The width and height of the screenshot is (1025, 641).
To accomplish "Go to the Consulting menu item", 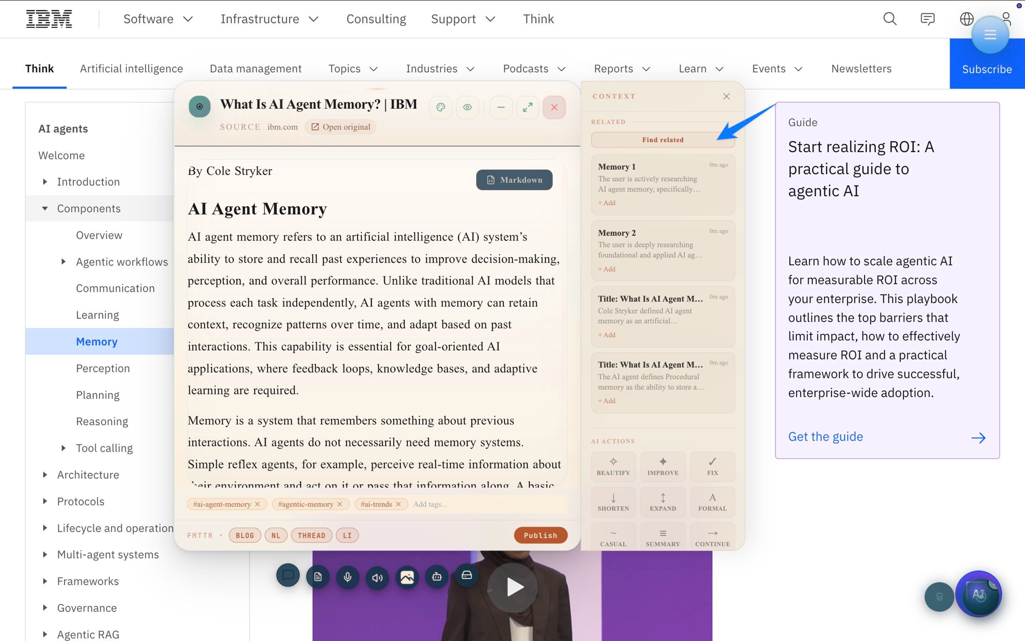I will (376, 19).
